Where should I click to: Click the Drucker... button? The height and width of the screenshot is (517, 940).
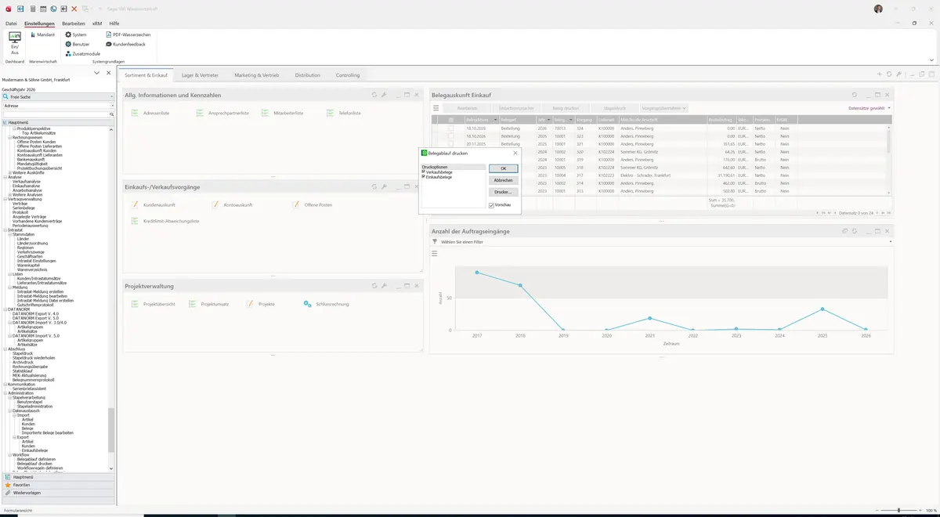503,192
